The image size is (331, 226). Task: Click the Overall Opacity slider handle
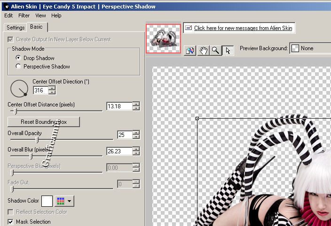point(37,140)
